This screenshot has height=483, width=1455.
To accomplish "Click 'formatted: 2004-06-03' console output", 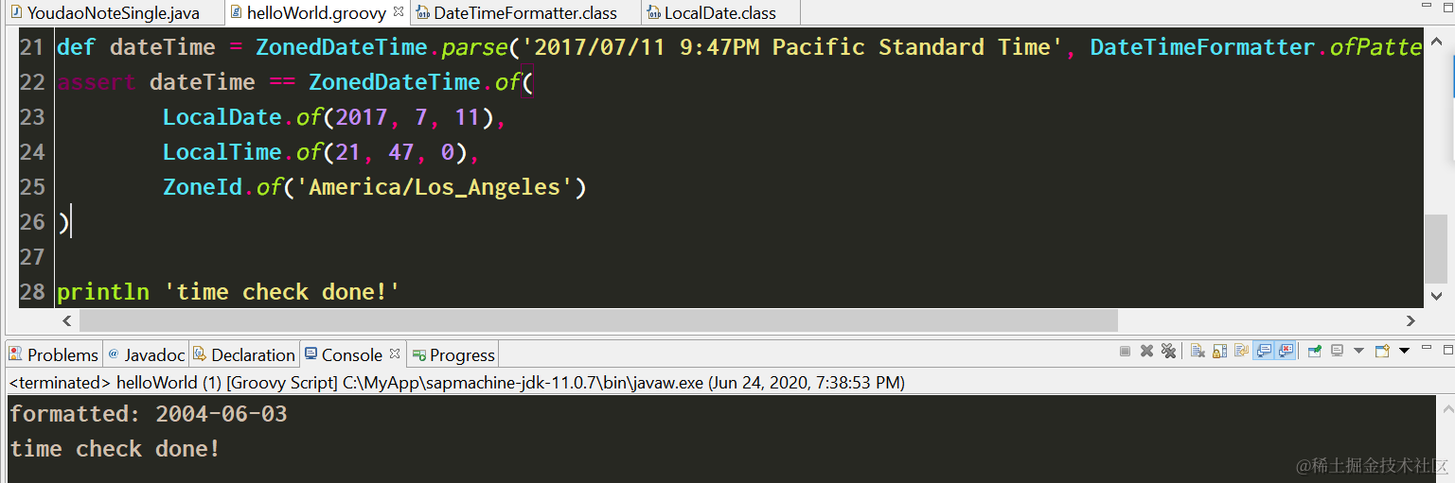I will click(x=149, y=414).
